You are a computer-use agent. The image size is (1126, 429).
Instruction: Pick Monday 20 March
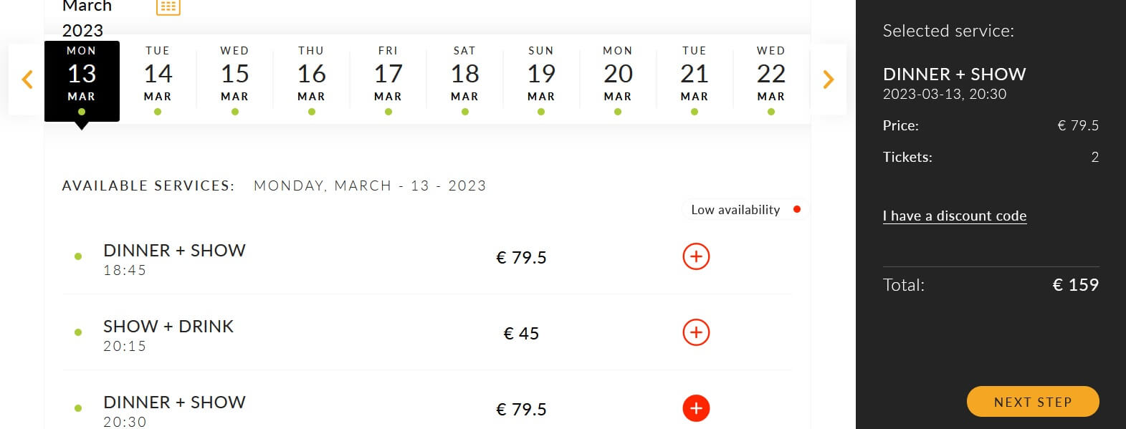point(618,79)
